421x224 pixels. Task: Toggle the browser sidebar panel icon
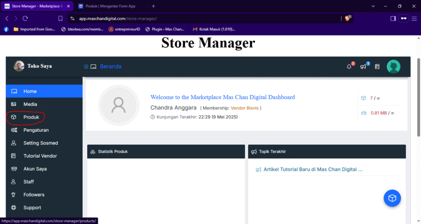393,18
